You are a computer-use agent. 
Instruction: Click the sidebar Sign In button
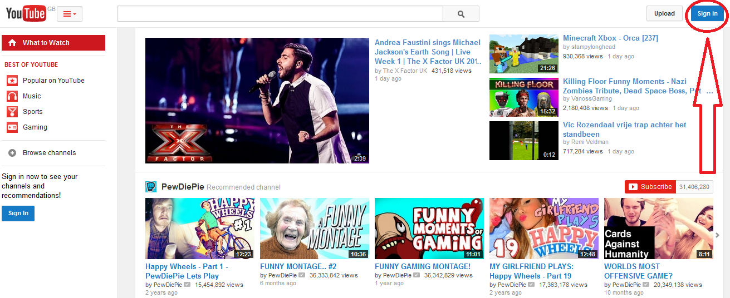pos(18,213)
